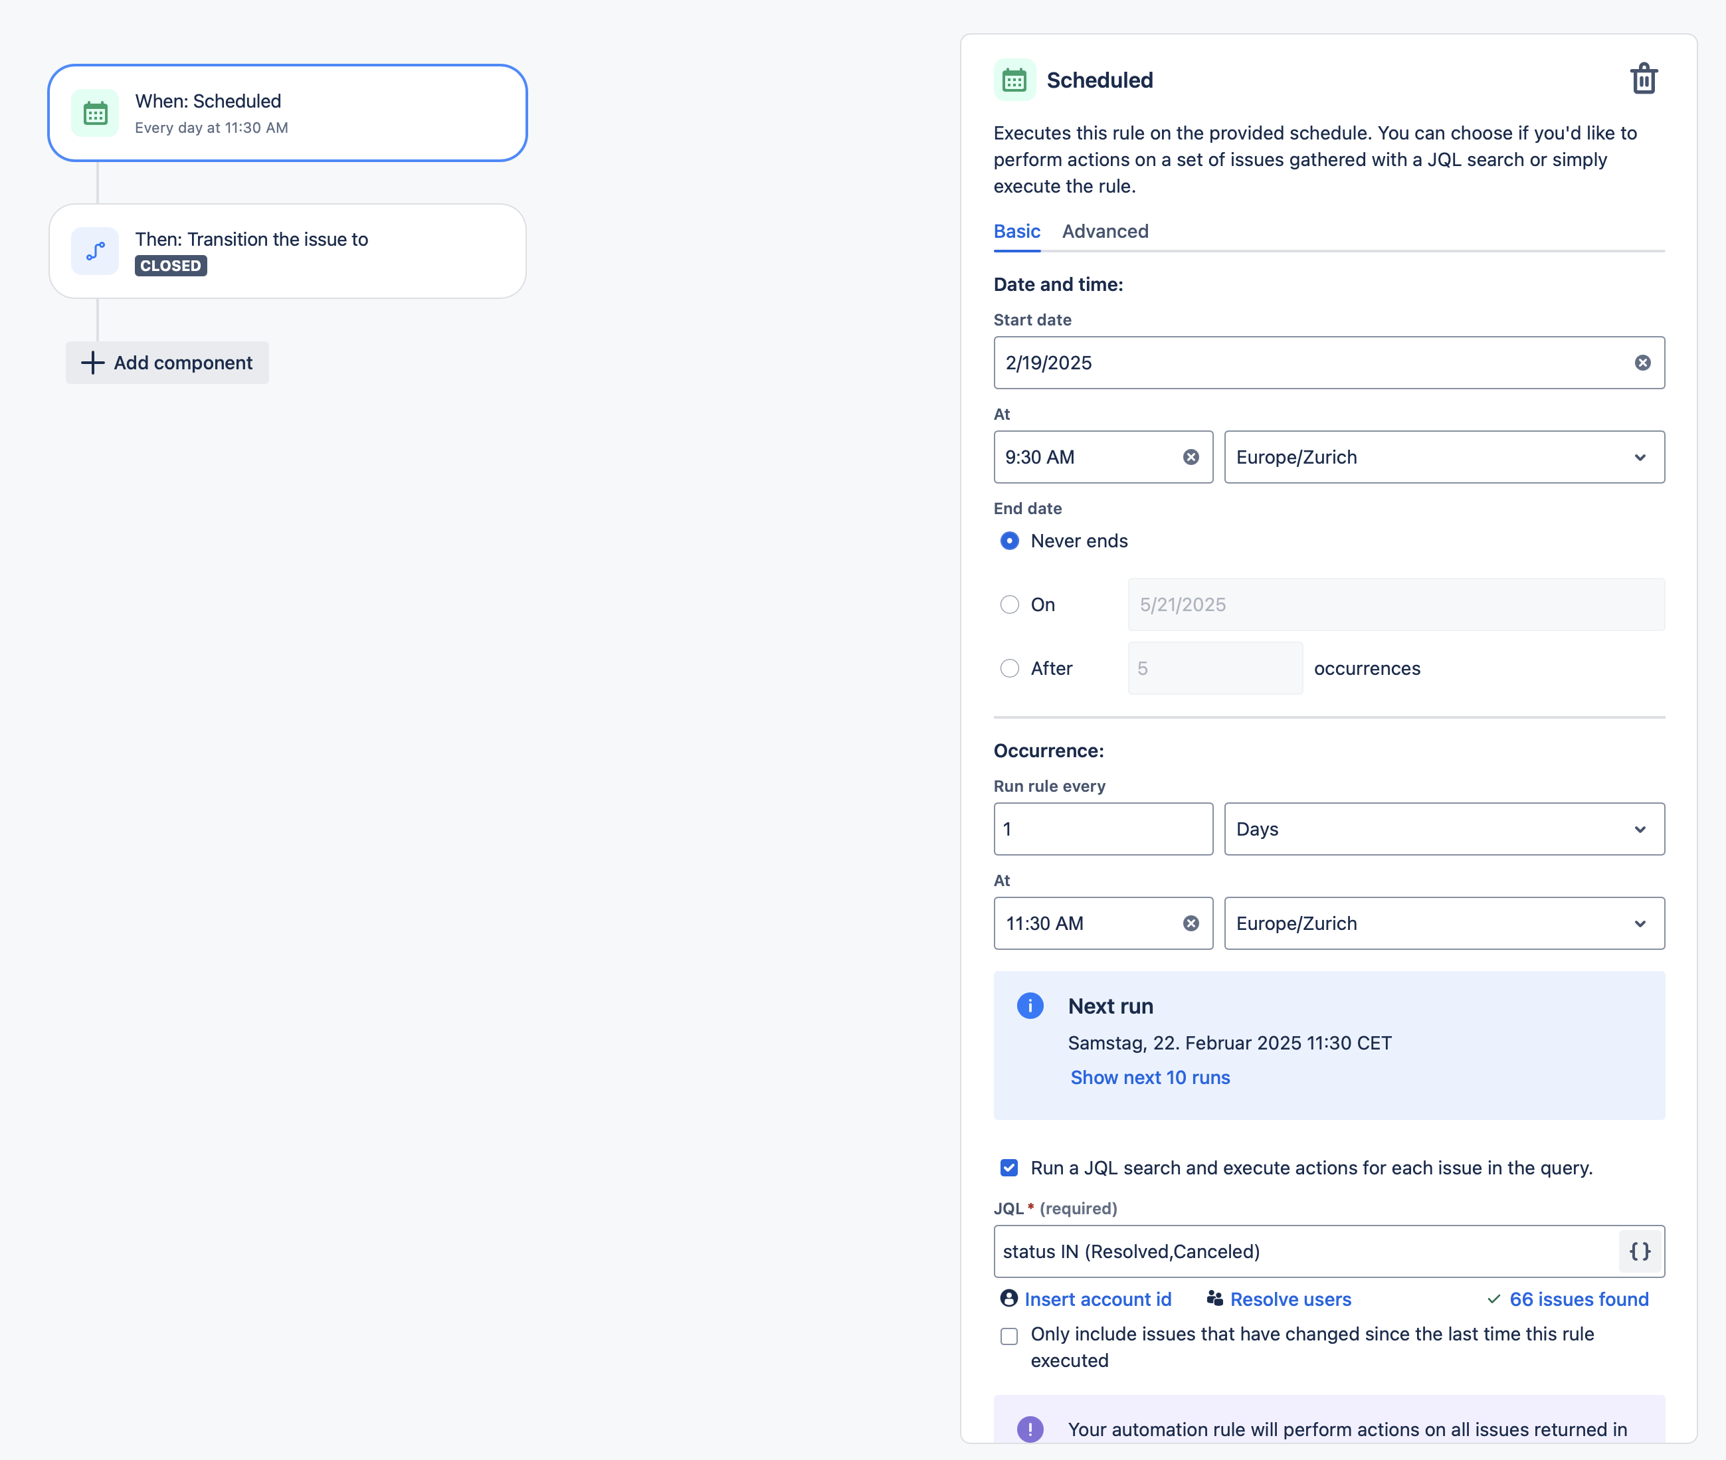The height and width of the screenshot is (1460, 1726).
Task: Switch to the Advanced tab
Action: coord(1105,231)
